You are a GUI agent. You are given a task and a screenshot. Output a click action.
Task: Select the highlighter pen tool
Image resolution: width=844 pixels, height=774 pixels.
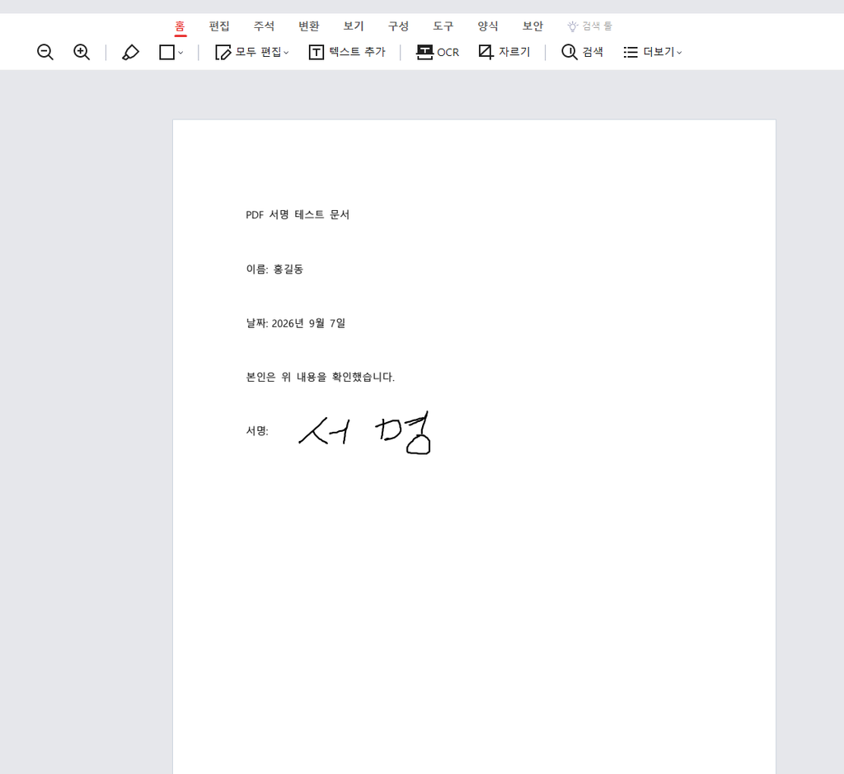(130, 52)
